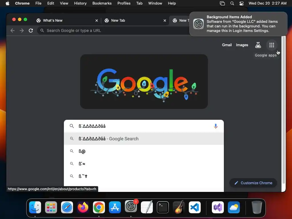Click Chrome icon in the Dock

99,207
